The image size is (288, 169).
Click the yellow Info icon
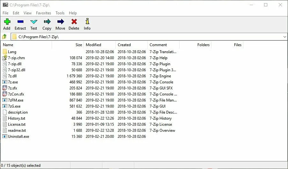[x=87, y=21]
